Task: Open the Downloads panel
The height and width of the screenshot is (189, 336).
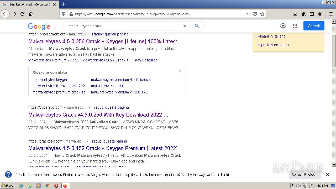Action: coord(295,14)
